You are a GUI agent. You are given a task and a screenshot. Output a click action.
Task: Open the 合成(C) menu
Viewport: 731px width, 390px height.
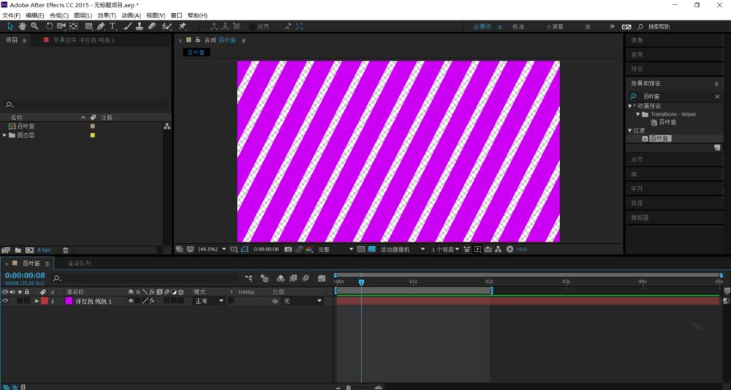point(59,15)
